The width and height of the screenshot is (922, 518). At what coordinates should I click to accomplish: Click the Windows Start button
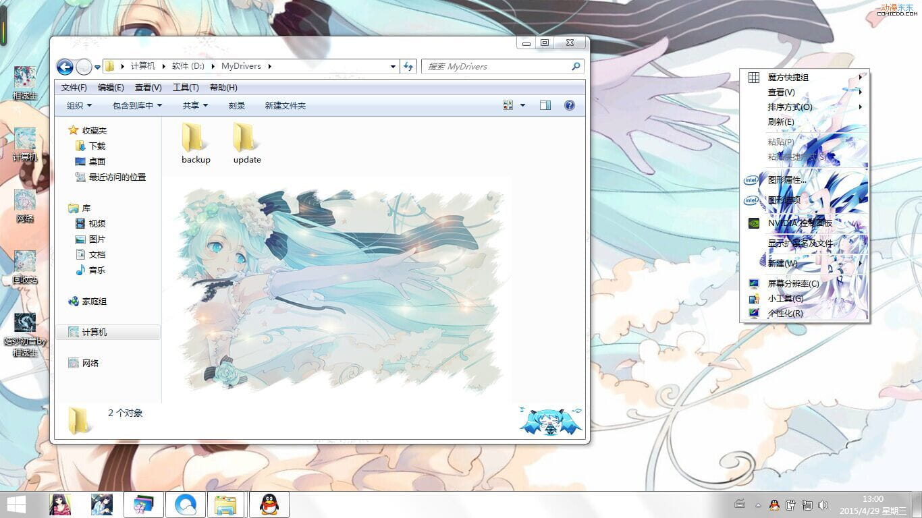[x=14, y=505]
